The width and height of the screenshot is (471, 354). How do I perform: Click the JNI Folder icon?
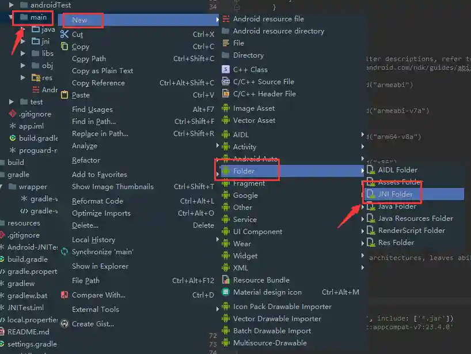pos(371,194)
